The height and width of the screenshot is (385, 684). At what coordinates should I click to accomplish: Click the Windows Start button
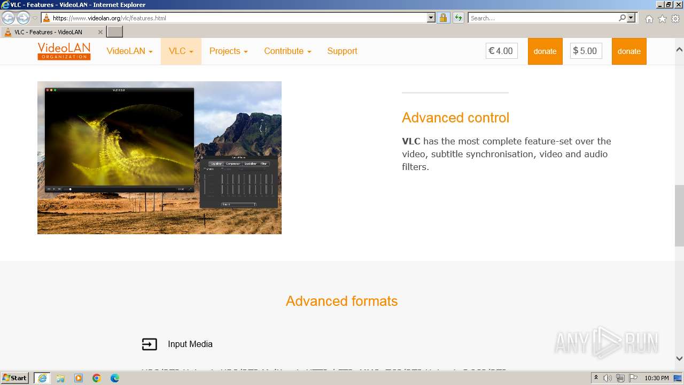pyautogui.click(x=15, y=378)
